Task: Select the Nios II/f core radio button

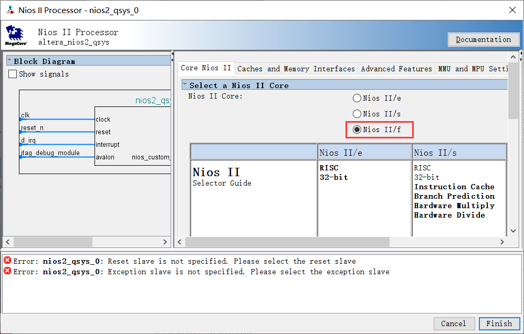Action: 357,130
